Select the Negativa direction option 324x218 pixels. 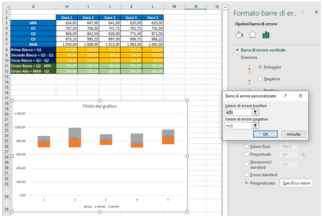[261, 79]
